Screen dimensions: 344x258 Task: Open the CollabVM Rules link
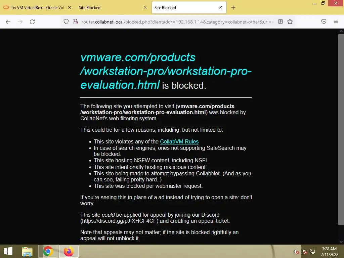click(x=179, y=141)
